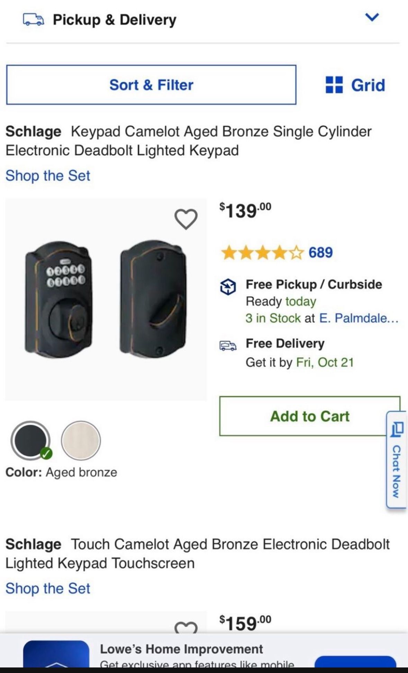
Task: Open the Schlage Touch Camelot product title
Action: pyautogui.click(x=197, y=553)
